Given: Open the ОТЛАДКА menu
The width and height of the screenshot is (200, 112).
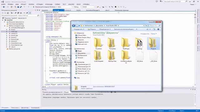Looking at the screenshot, I should 40,4.
